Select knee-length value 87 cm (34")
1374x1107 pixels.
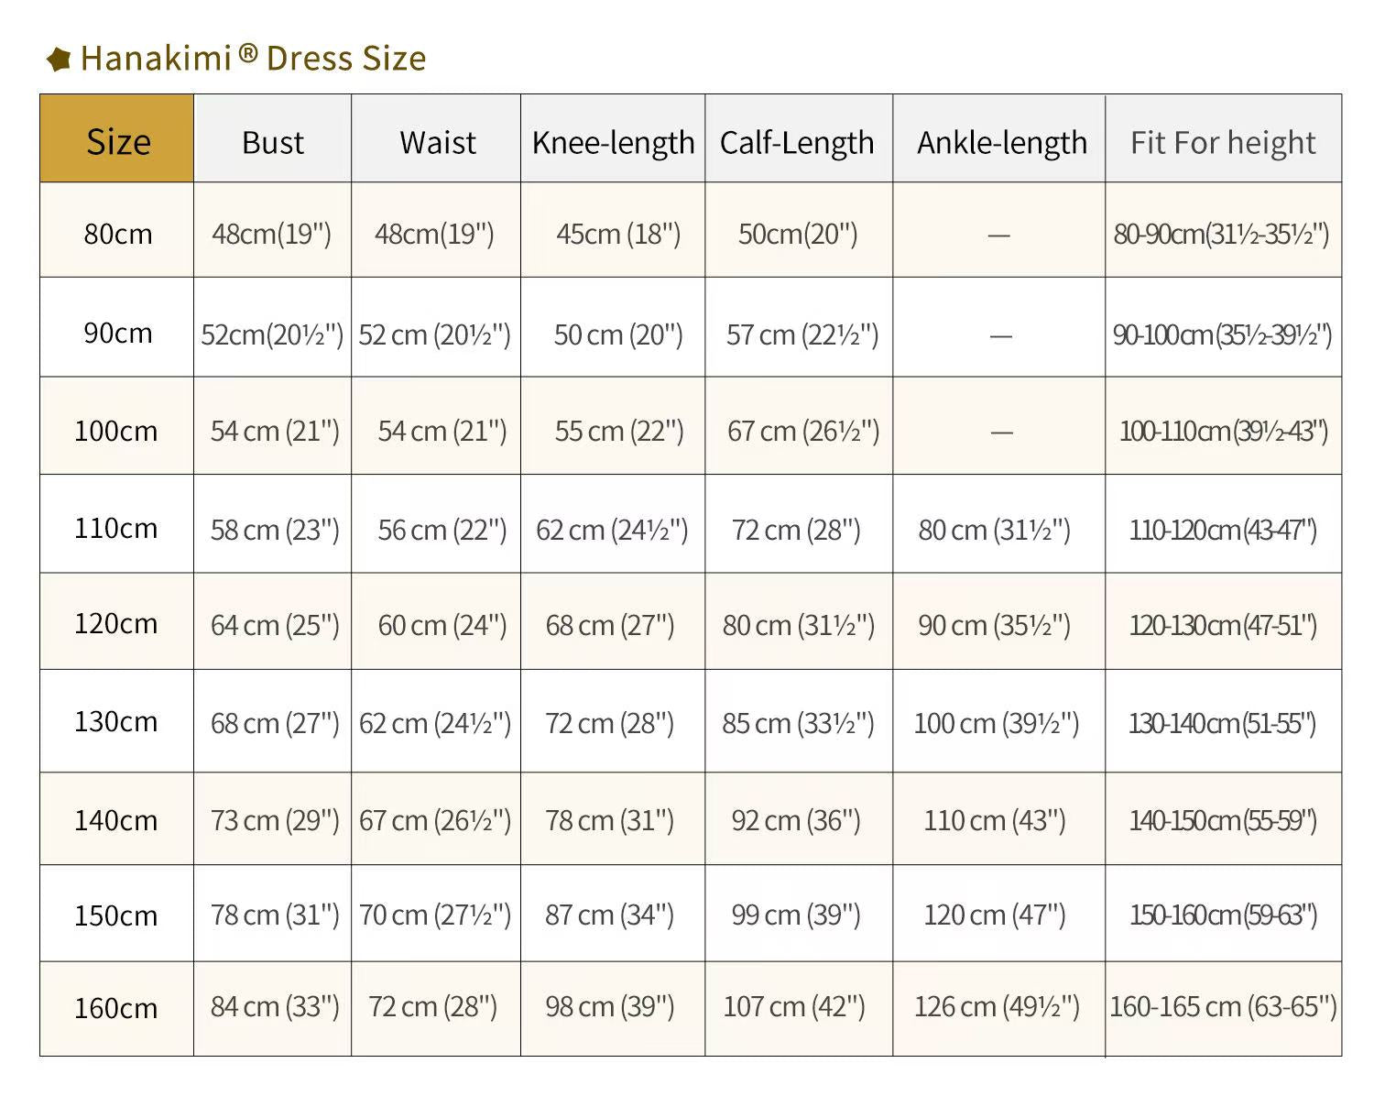609,915
